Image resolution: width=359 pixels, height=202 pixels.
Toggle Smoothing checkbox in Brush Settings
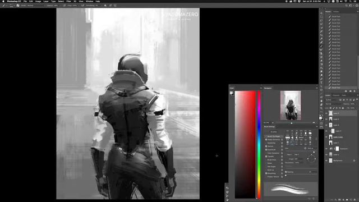(266, 173)
